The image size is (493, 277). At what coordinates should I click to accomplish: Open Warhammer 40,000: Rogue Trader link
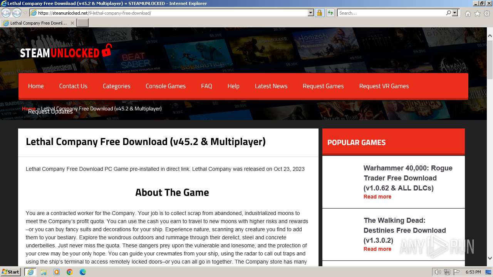[408, 178]
